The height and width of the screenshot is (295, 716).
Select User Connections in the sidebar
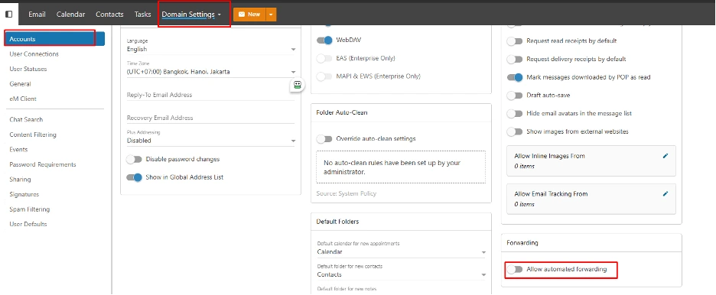tap(34, 54)
